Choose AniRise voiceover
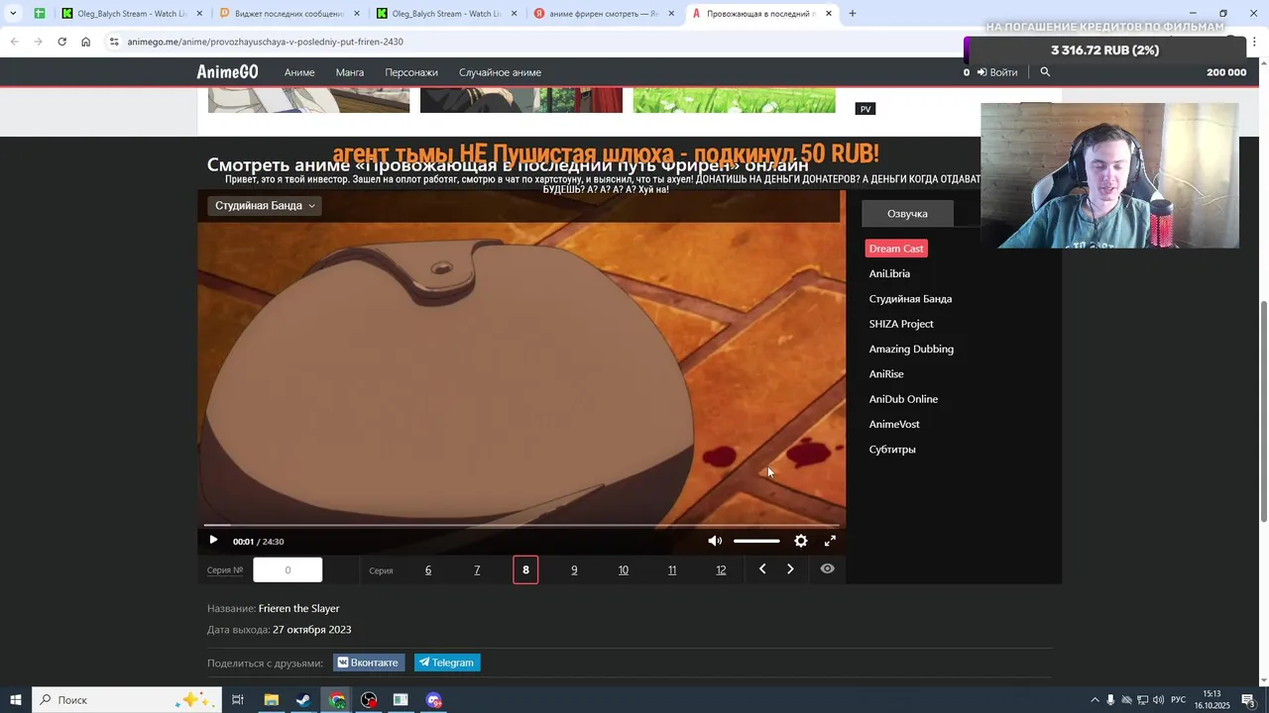The image size is (1269, 713). point(886,374)
